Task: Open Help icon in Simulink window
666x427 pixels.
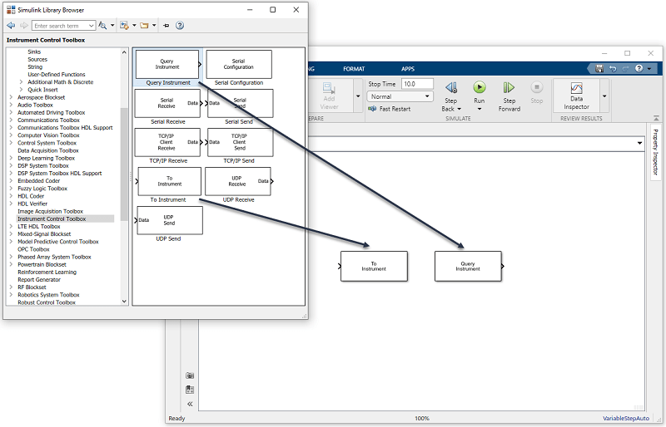Action: tap(639, 68)
